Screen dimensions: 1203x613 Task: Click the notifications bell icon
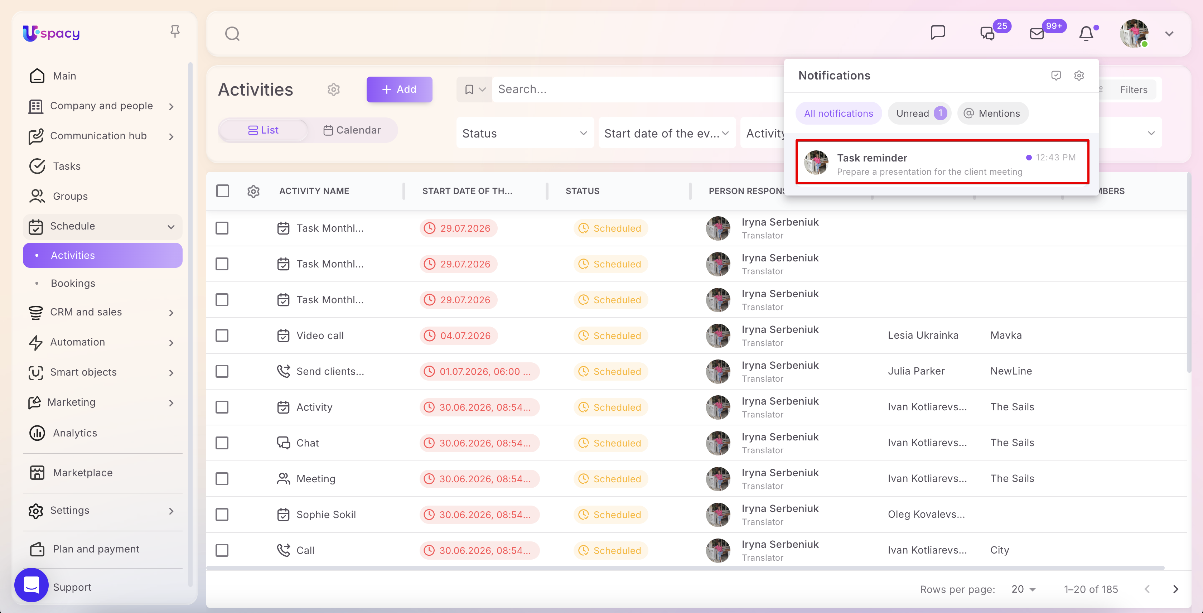point(1086,34)
